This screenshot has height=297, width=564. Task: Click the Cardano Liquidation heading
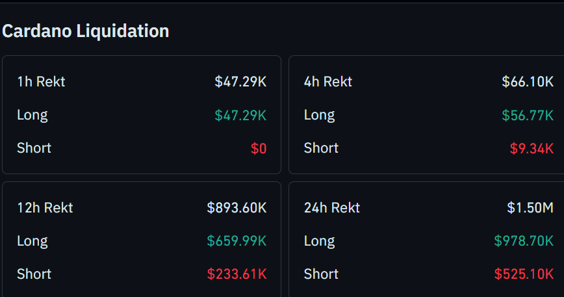86,31
